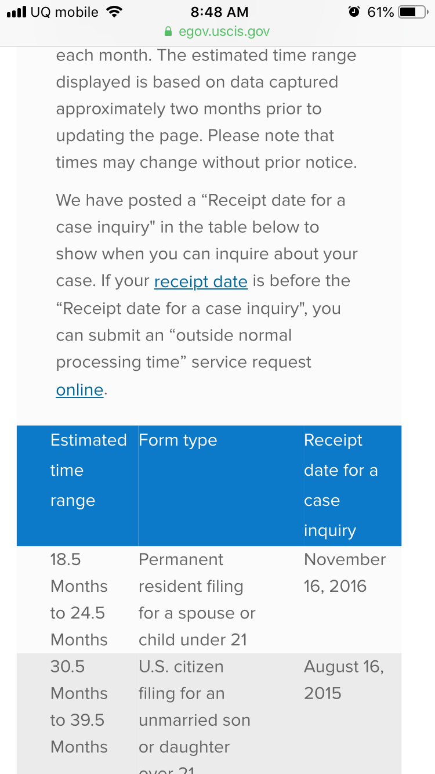Tap the 8:48 AM clock
Viewport: 435px width, 774px height.
click(219, 12)
